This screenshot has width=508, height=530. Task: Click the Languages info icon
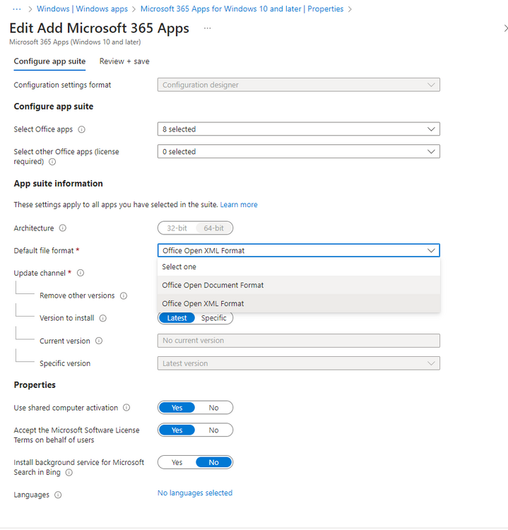pyautogui.click(x=58, y=495)
